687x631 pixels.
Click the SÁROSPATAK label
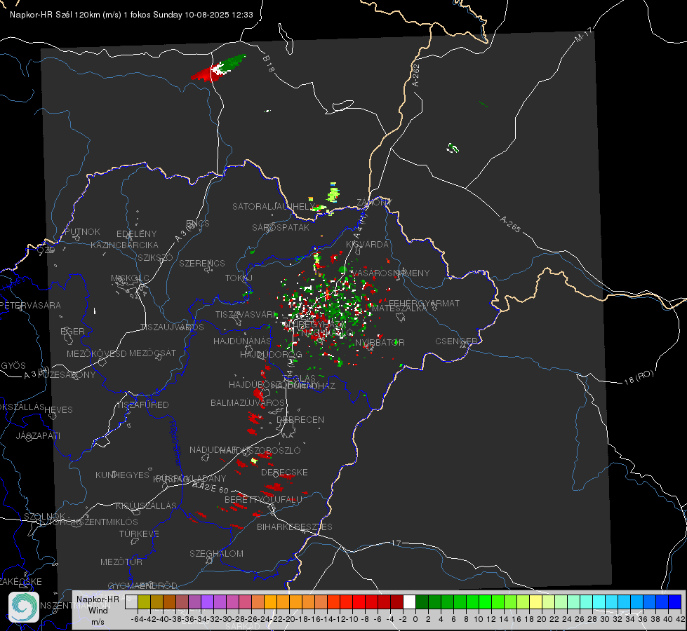[x=281, y=227]
